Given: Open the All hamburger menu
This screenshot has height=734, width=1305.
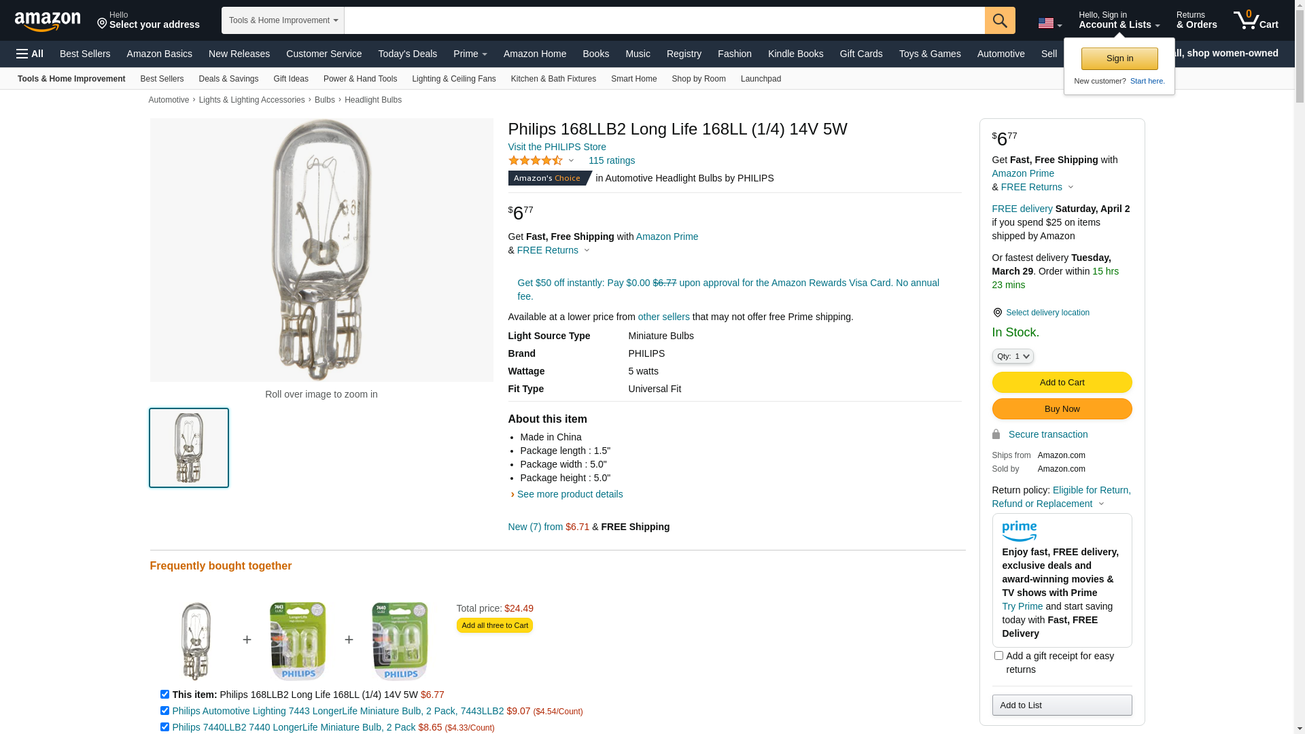Looking at the screenshot, I should pos(30,54).
